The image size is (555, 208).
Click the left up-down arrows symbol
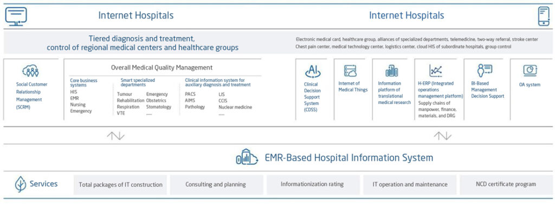pyautogui.click(x=116, y=136)
